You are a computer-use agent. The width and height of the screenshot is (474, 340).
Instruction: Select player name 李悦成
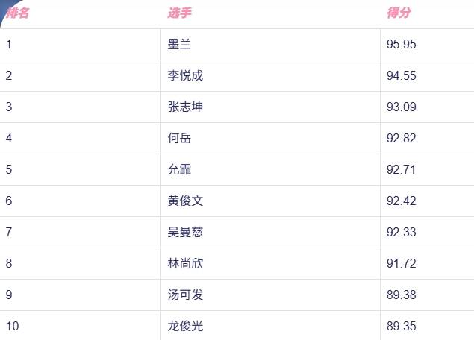tap(185, 75)
